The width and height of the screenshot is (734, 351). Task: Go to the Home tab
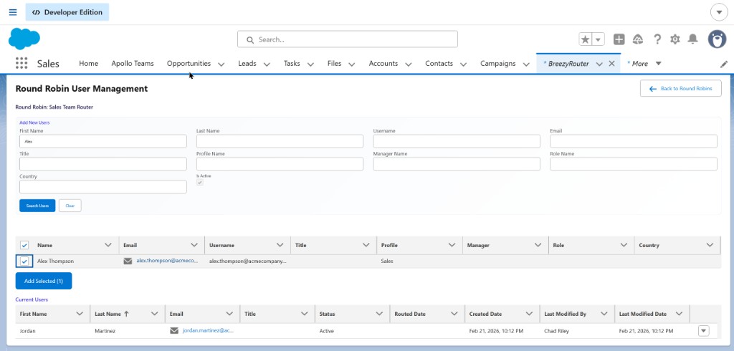(88, 64)
